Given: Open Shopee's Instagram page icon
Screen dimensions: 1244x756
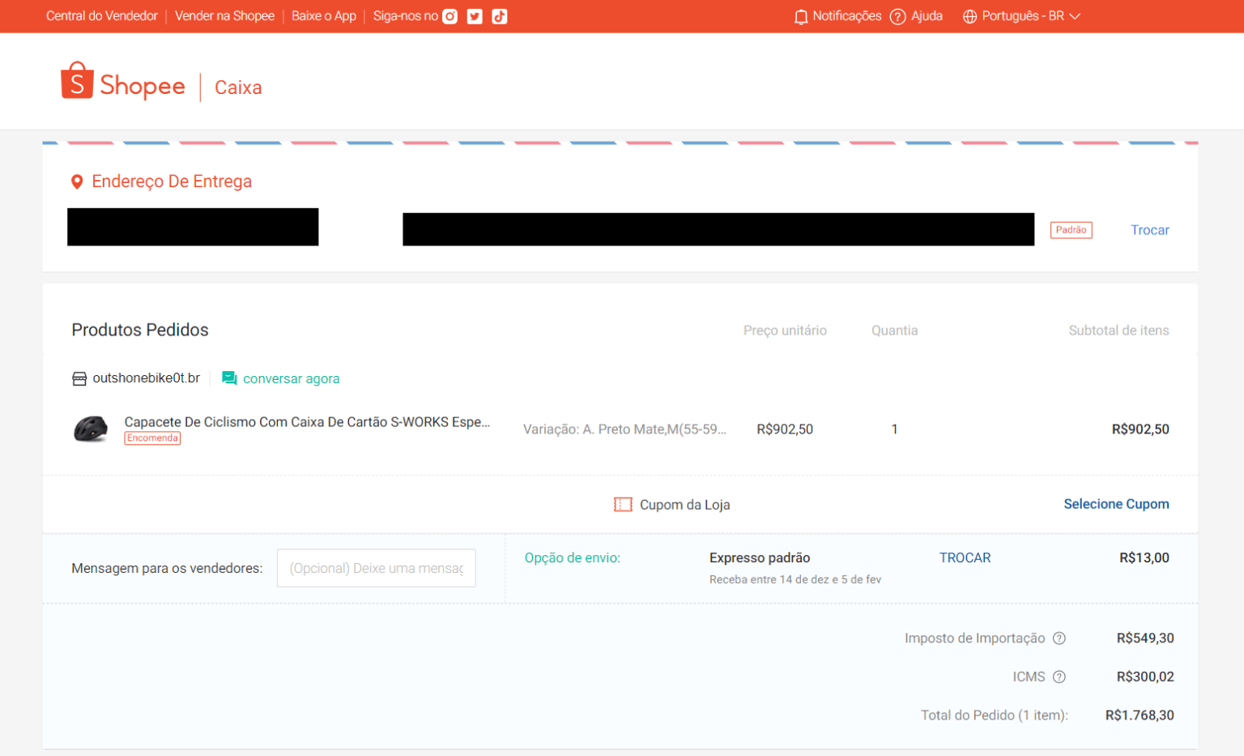Looking at the screenshot, I should coord(449,15).
